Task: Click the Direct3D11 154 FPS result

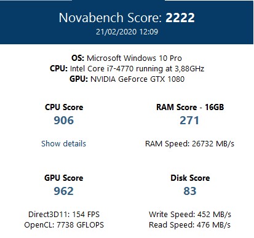Action: pyautogui.click(x=64, y=215)
